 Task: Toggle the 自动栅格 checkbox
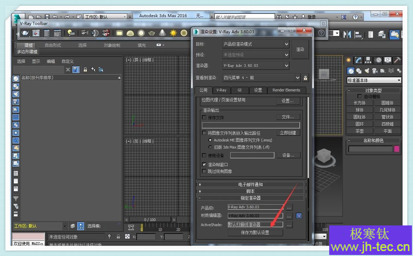359,96
